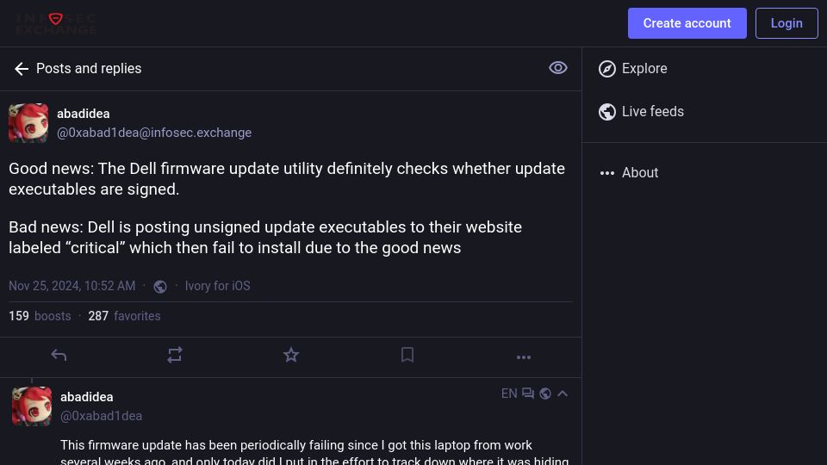
Task: Click the 'Good news: The Dell firmware' paragraph
Action: click(287, 179)
